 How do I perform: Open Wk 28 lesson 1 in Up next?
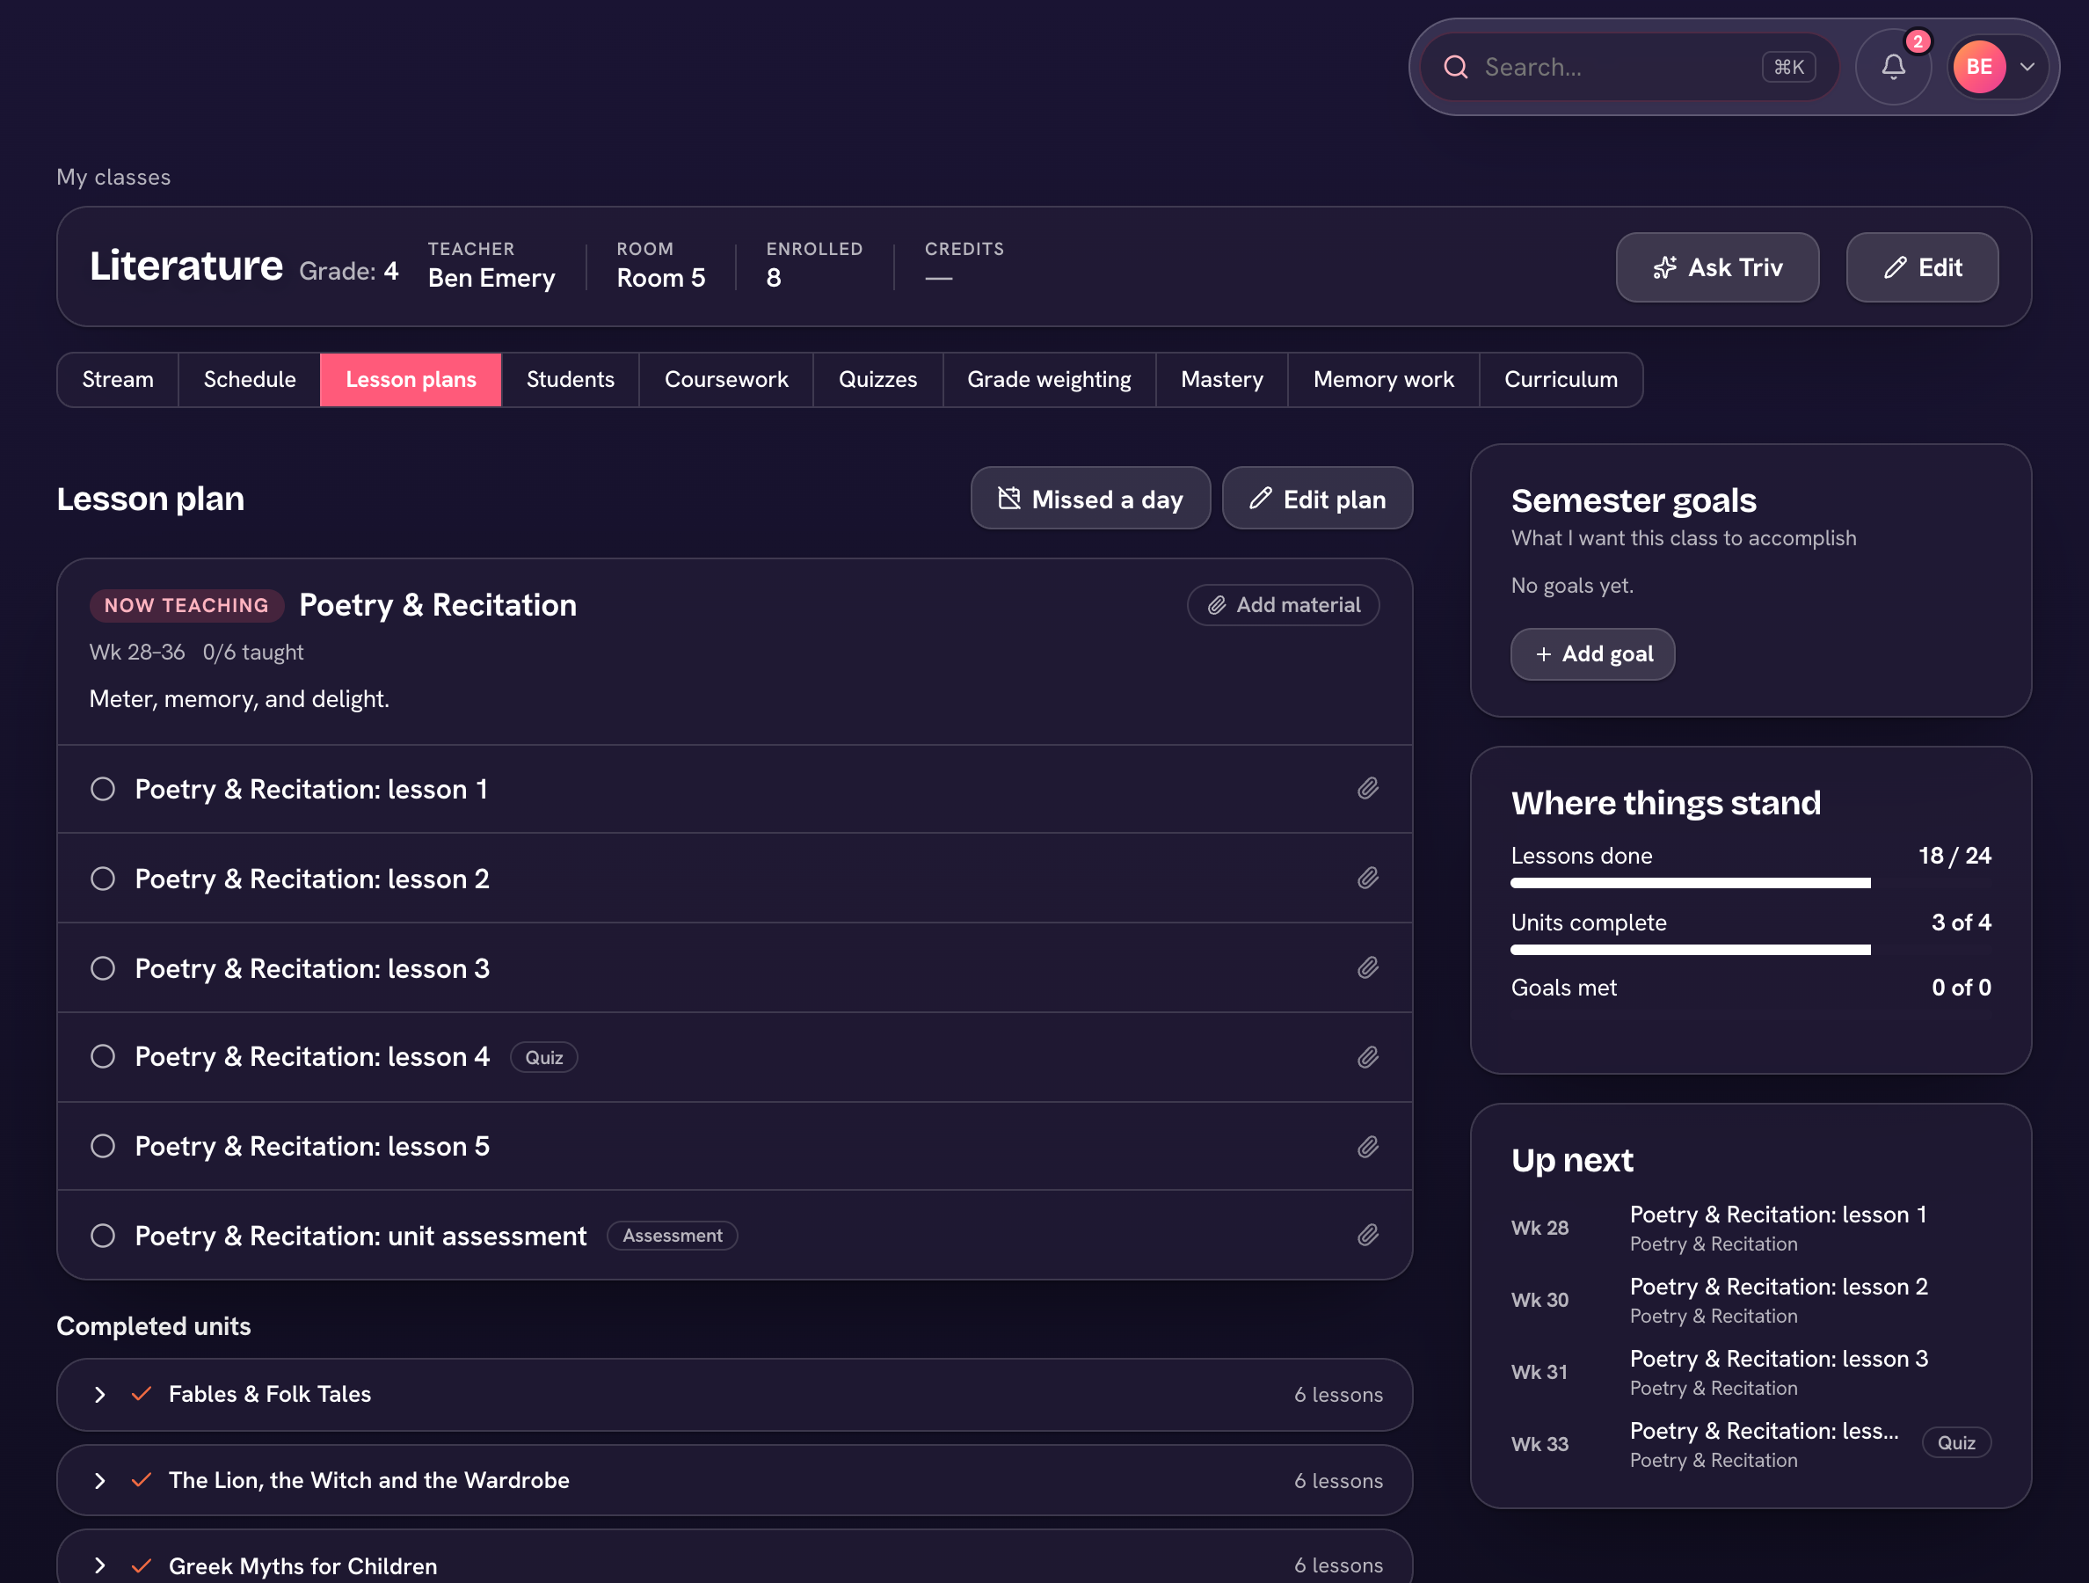(1751, 1228)
